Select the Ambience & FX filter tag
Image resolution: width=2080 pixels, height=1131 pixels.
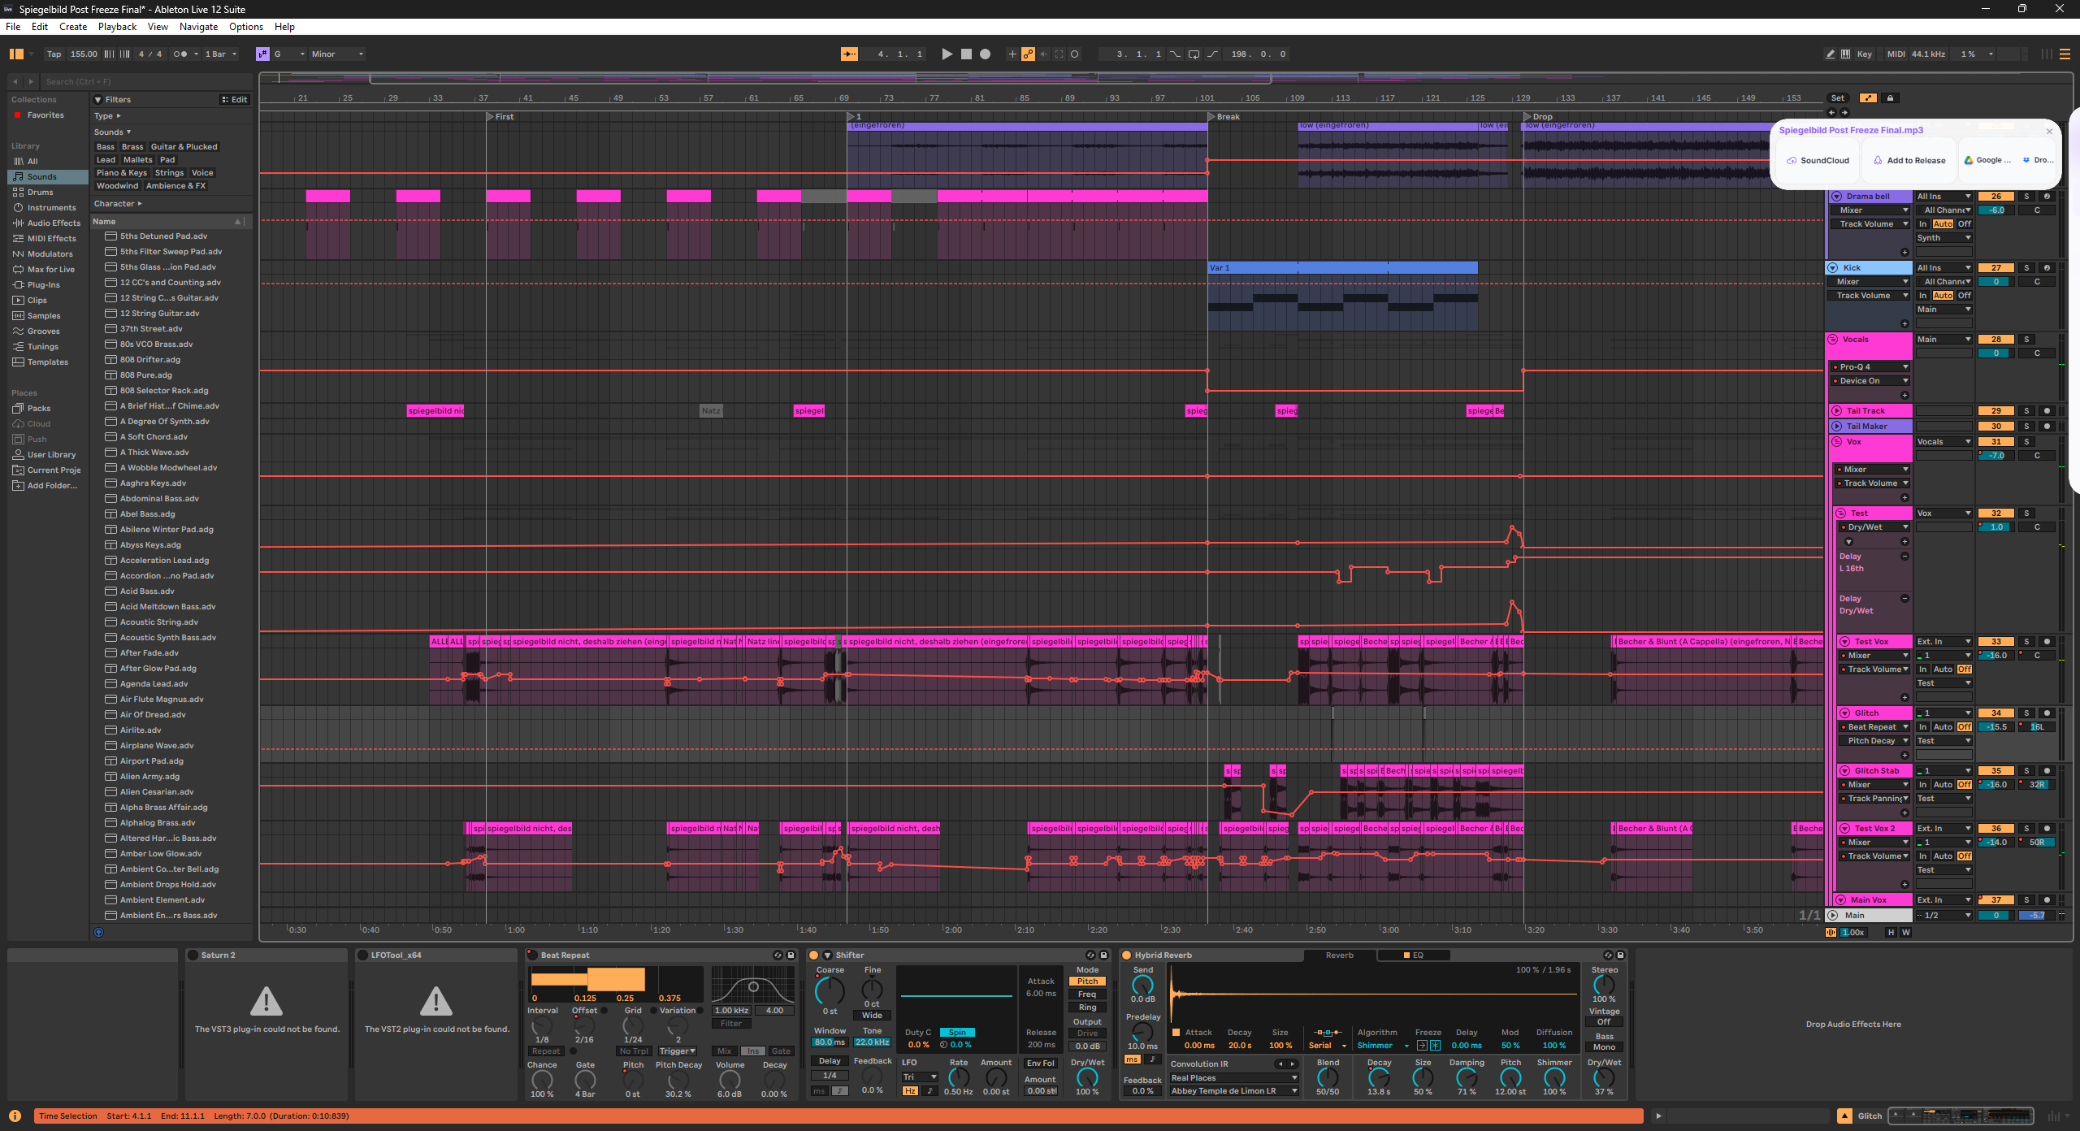pos(175,186)
